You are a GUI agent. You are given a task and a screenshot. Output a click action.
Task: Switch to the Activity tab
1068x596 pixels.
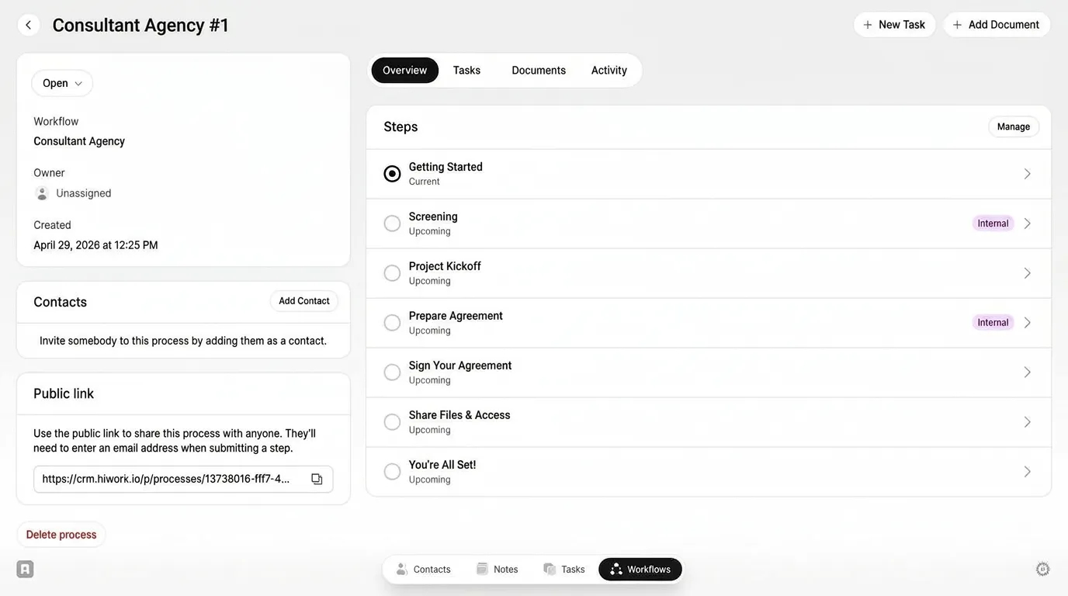point(609,70)
